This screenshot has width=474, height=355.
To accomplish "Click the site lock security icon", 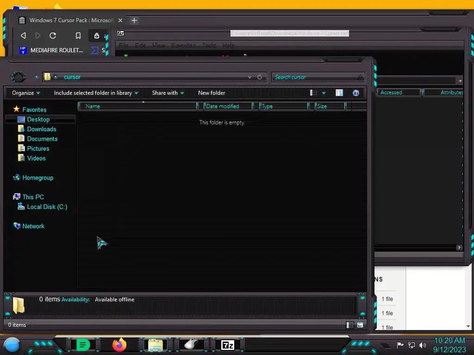I will (x=96, y=36).
